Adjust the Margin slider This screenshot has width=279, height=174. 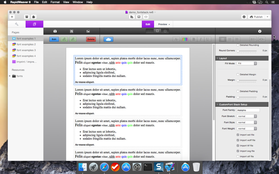pos(247,80)
